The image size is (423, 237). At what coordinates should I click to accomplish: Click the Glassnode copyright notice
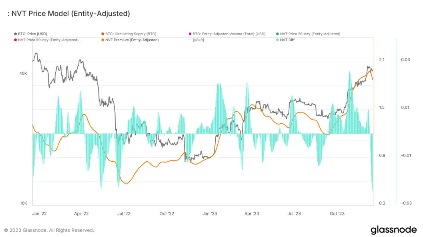pos(49,230)
